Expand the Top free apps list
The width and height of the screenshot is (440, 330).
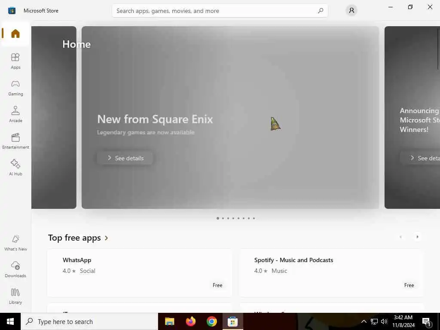[x=78, y=238]
